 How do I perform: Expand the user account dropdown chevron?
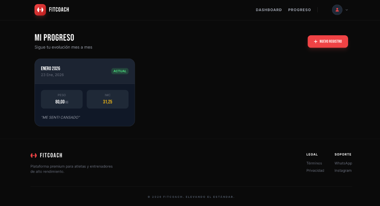[347, 10]
